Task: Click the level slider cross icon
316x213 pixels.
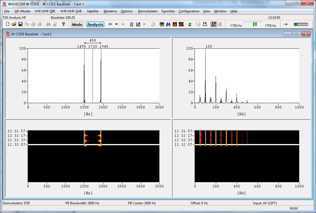Action: coord(286,24)
